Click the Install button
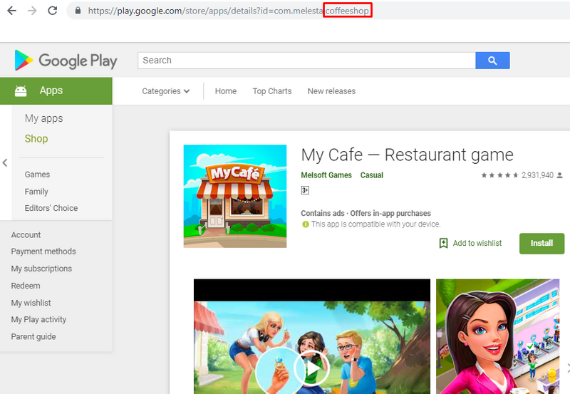The height and width of the screenshot is (394, 570). click(541, 244)
